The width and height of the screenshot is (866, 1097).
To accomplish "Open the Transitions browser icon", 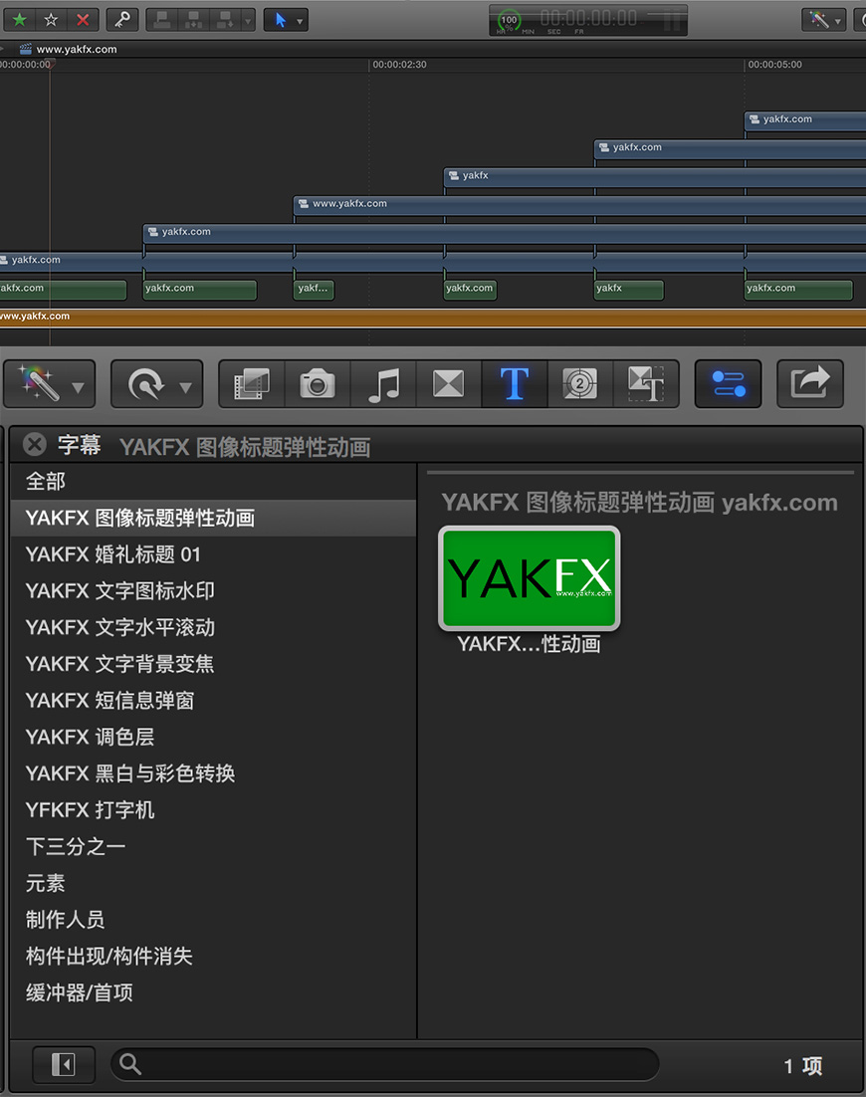I will click(448, 383).
